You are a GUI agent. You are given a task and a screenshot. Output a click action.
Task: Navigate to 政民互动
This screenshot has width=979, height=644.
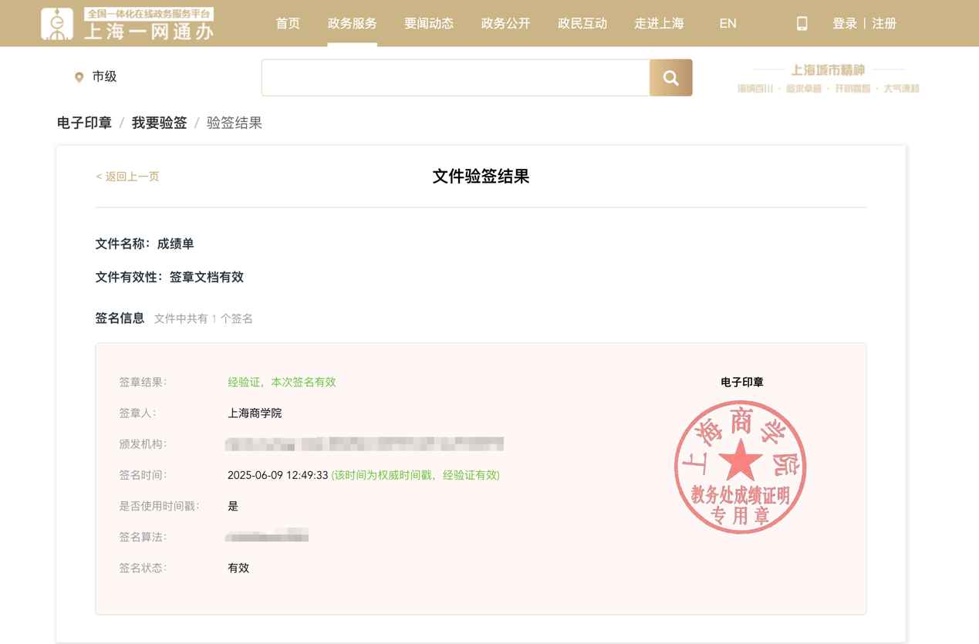pyautogui.click(x=582, y=24)
